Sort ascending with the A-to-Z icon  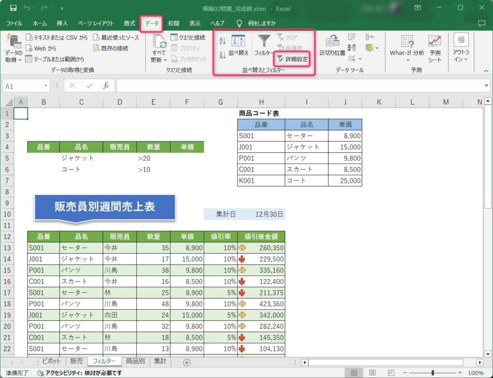(x=222, y=41)
